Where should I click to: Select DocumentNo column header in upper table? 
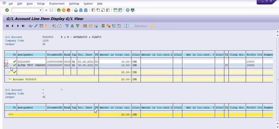[x=55, y=55]
